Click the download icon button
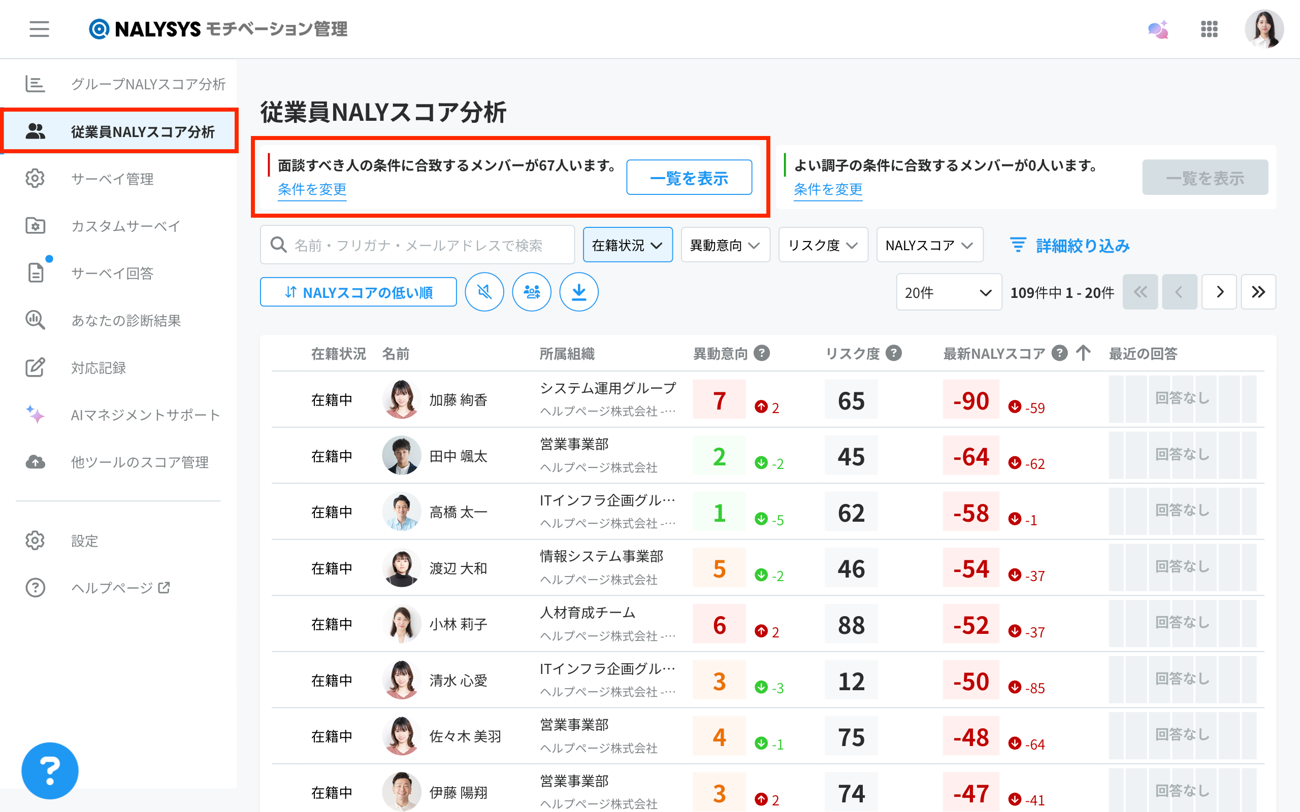 coord(578,292)
